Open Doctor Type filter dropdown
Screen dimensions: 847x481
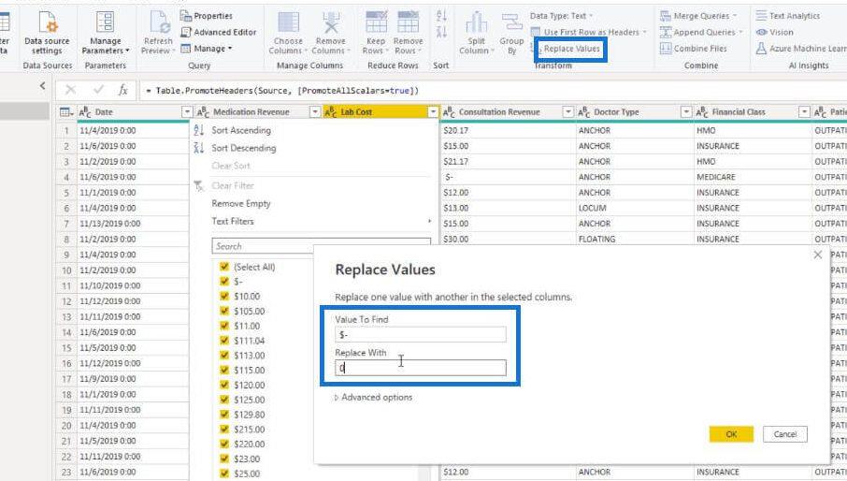coord(686,112)
